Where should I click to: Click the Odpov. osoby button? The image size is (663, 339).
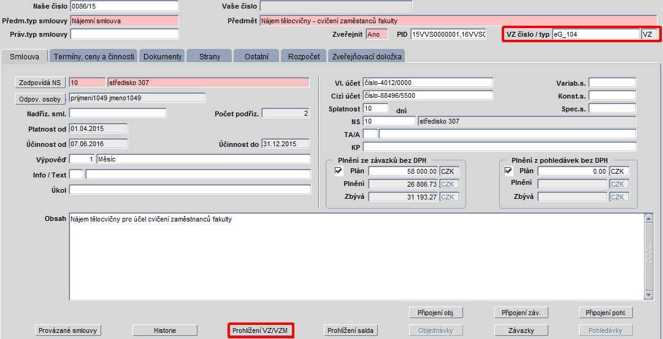click(x=40, y=99)
